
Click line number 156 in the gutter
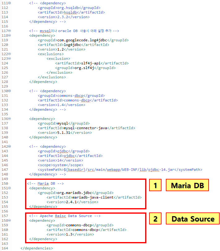coord(5,211)
